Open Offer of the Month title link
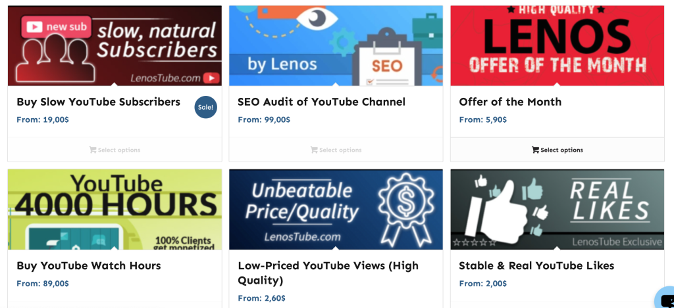674x308 pixels. (510, 102)
